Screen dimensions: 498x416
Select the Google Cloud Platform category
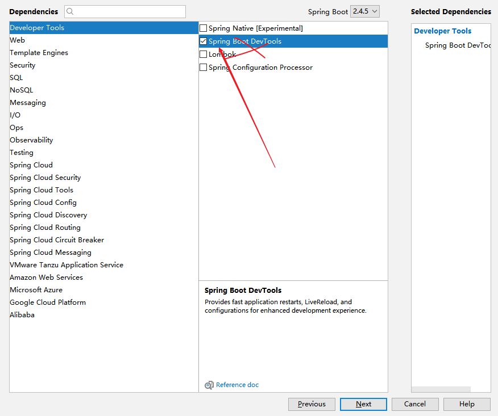coord(104,302)
